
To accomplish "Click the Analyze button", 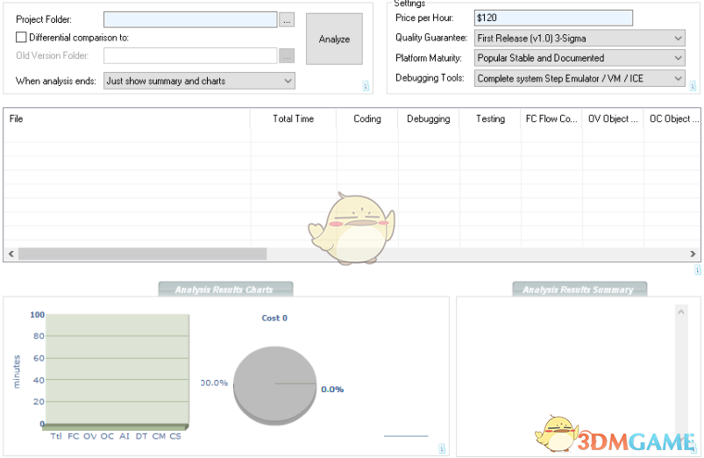I will (x=334, y=39).
